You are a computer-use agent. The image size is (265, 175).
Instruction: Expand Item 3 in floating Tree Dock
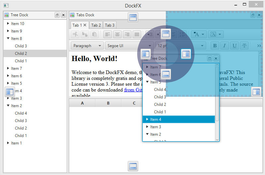click(147, 127)
